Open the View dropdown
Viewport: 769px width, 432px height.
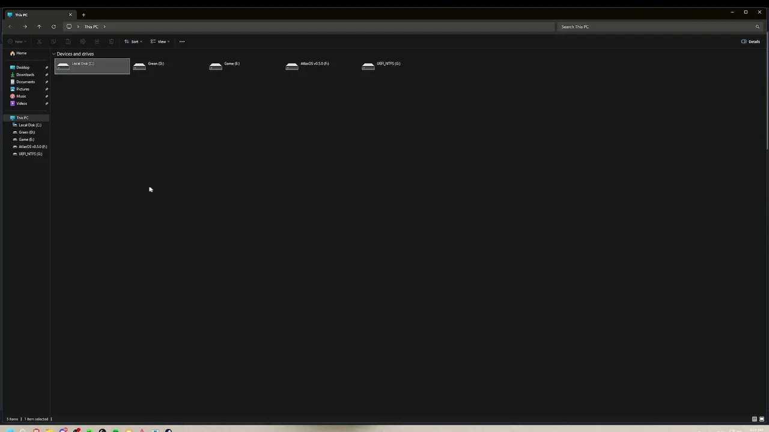[x=160, y=41]
